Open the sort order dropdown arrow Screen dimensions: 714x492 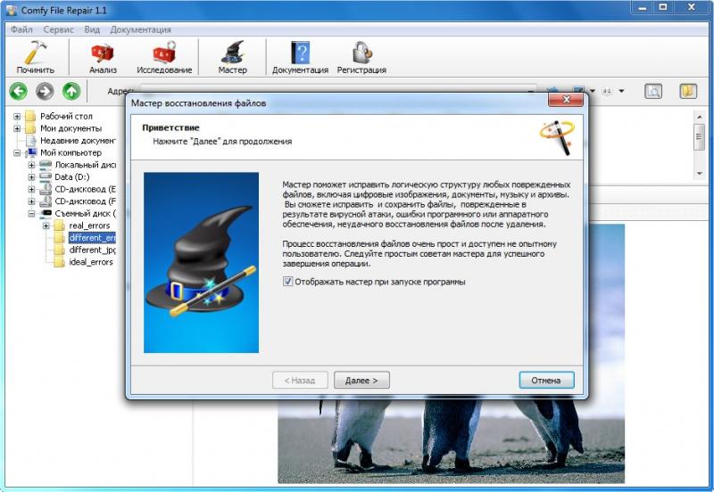click(x=621, y=91)
